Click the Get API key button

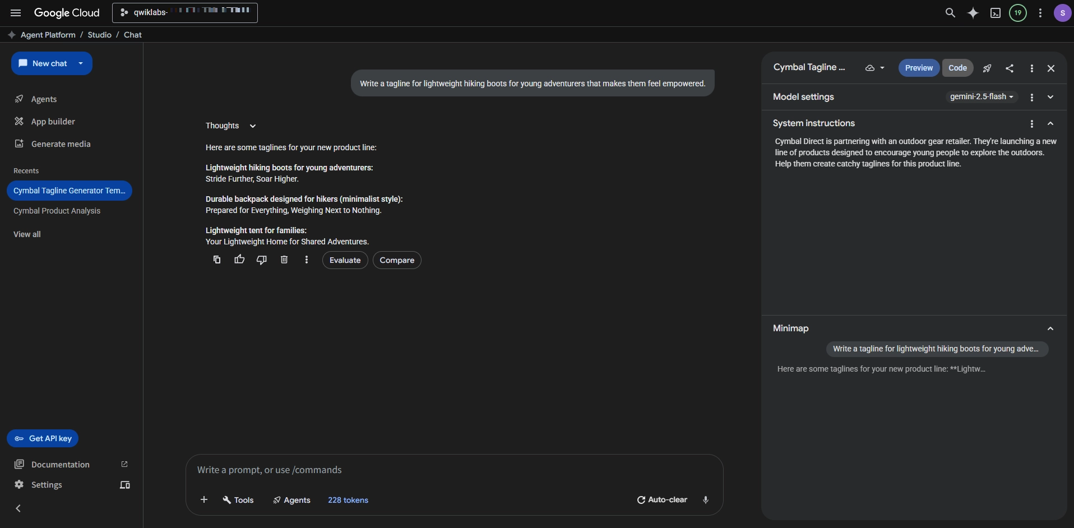[x=43, y=438]
